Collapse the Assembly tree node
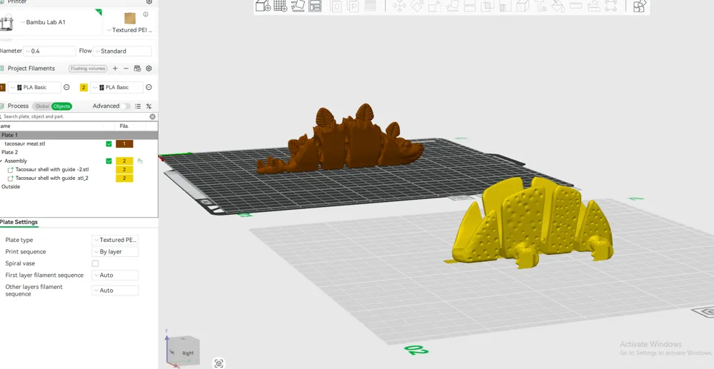714x369 pixels. [1, 161]
